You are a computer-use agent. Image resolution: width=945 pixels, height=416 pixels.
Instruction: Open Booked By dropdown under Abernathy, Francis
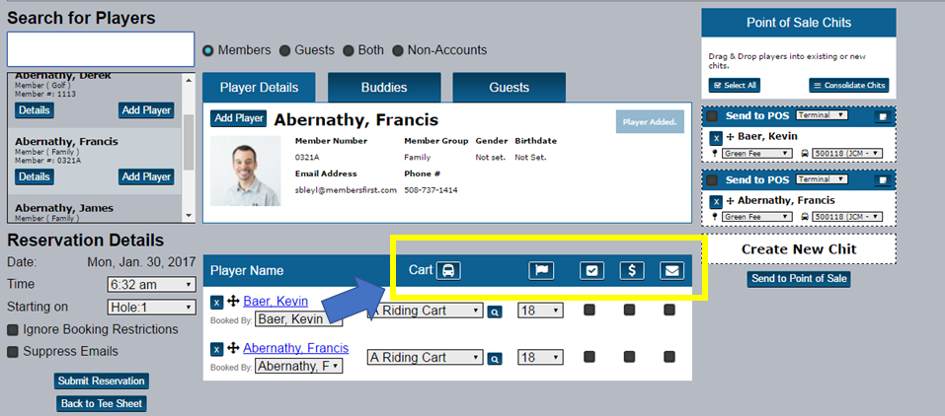(299, 366)
